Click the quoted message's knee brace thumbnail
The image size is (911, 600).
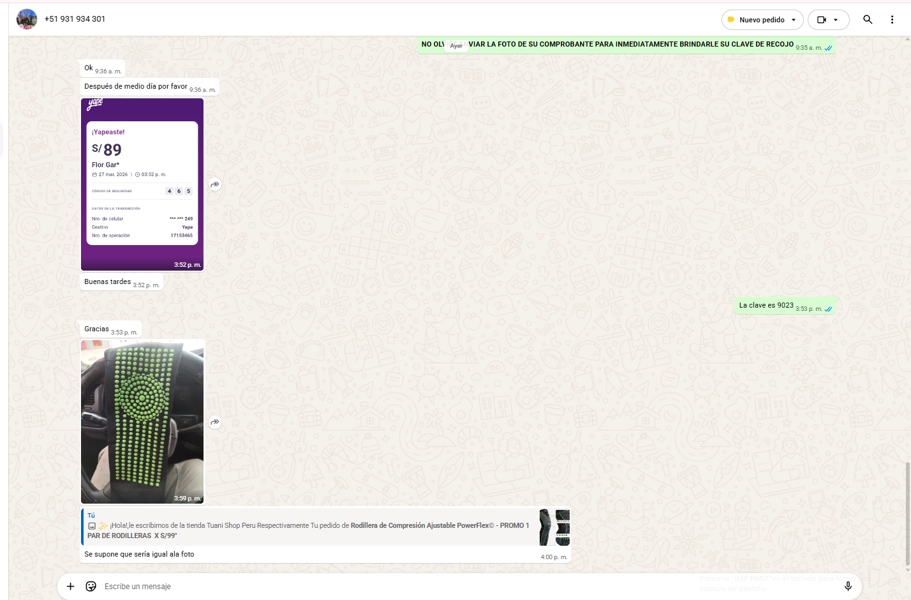pos(554,527)
